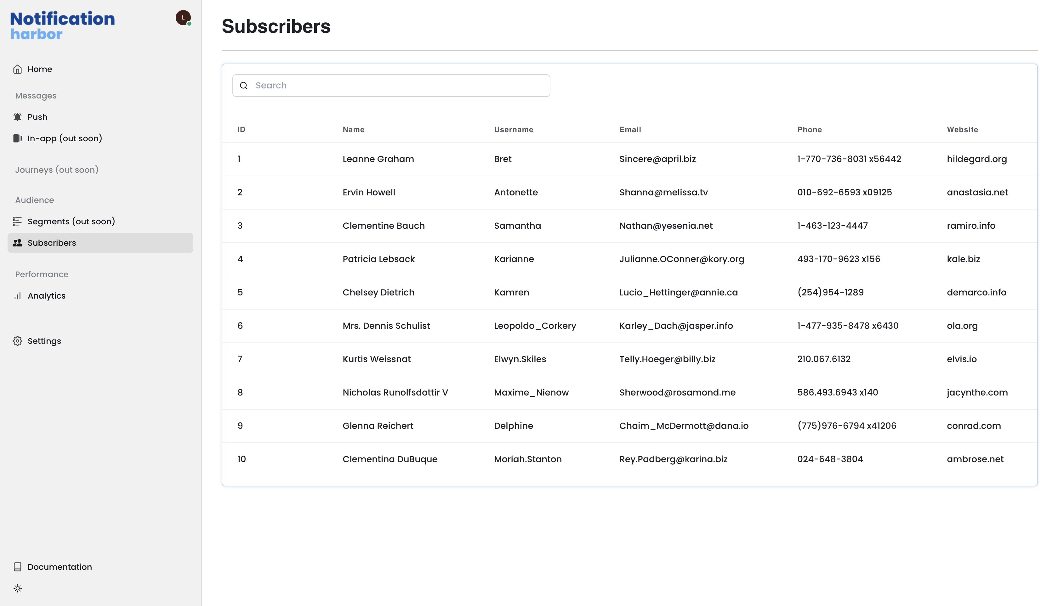The image size is (1058, 606).
Task: Select Mrs. Dennis Schulist name cell
Action: coord(386,325)
